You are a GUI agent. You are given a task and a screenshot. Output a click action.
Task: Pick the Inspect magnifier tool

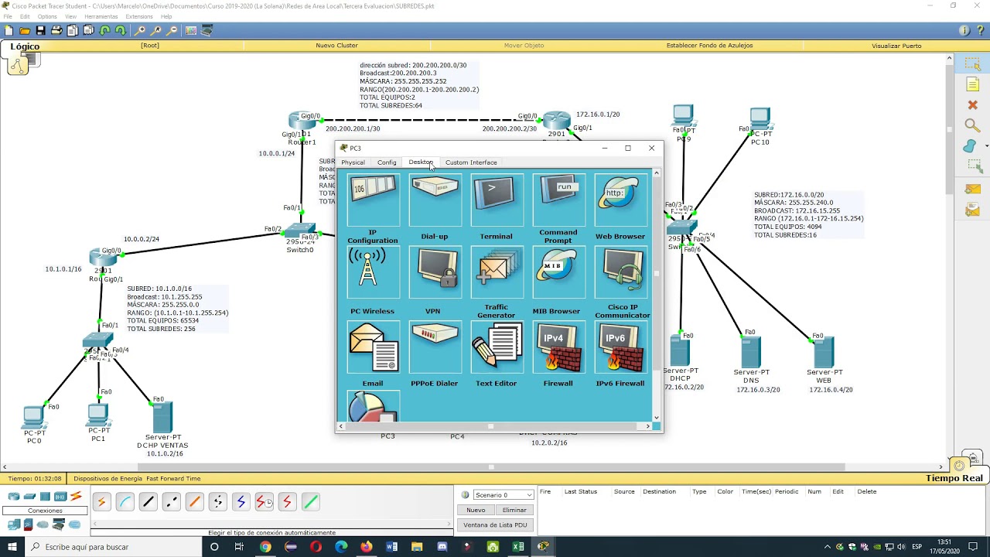tap(972, 125)
